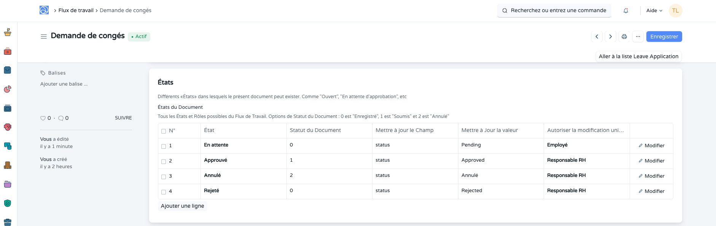Tick the checkbox for the Annulé row

coord(164,177)
